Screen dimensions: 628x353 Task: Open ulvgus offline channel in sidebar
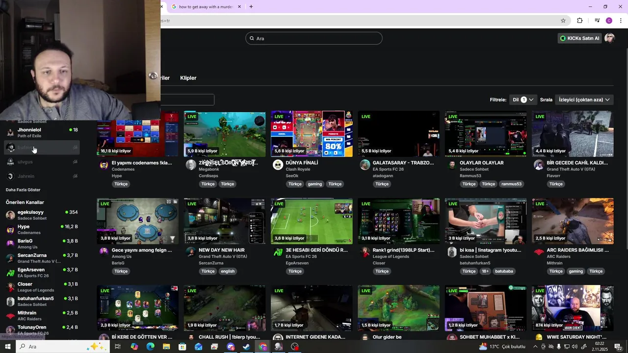pos(42,162)
